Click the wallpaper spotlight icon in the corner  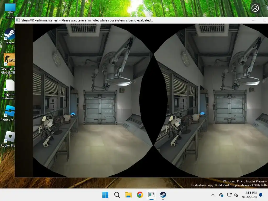click(255, 8)
